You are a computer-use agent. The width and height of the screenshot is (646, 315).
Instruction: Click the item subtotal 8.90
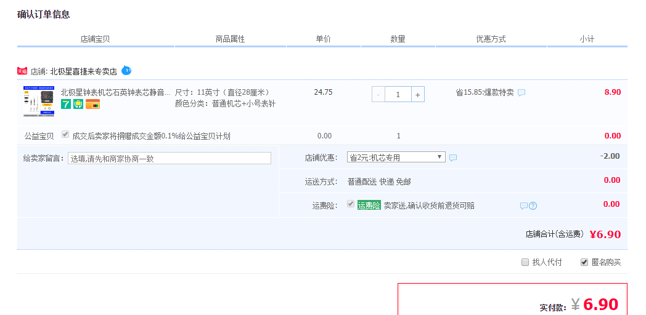613,92
